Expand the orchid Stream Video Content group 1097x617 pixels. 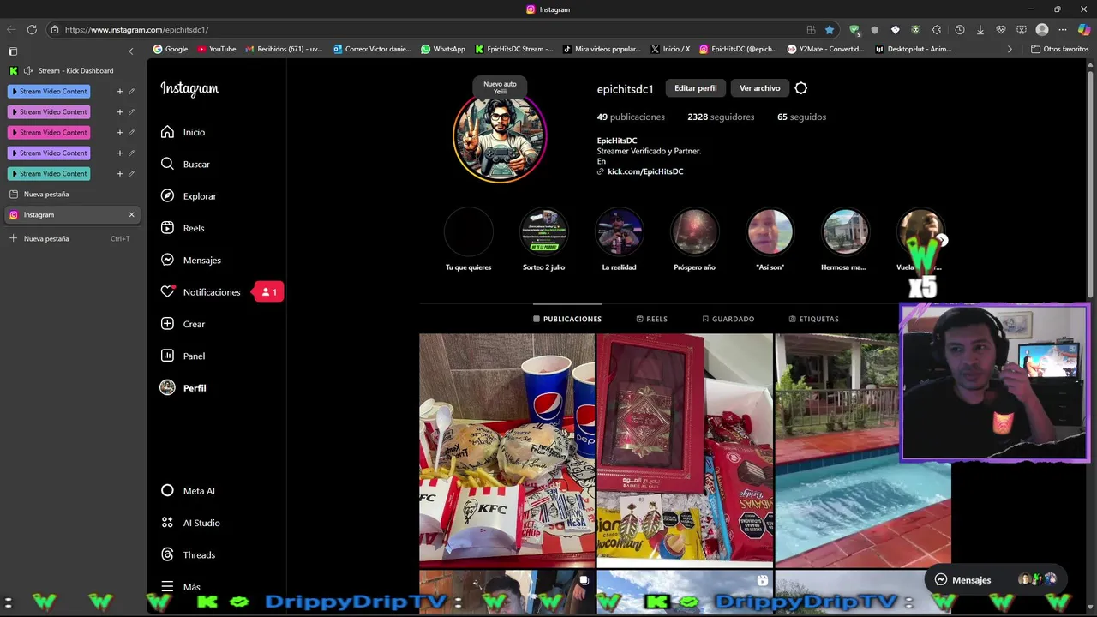pyautogui.click(x=50, y=111)
